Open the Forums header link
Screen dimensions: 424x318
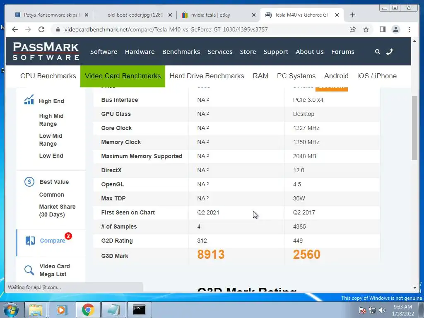coord(342,52)
